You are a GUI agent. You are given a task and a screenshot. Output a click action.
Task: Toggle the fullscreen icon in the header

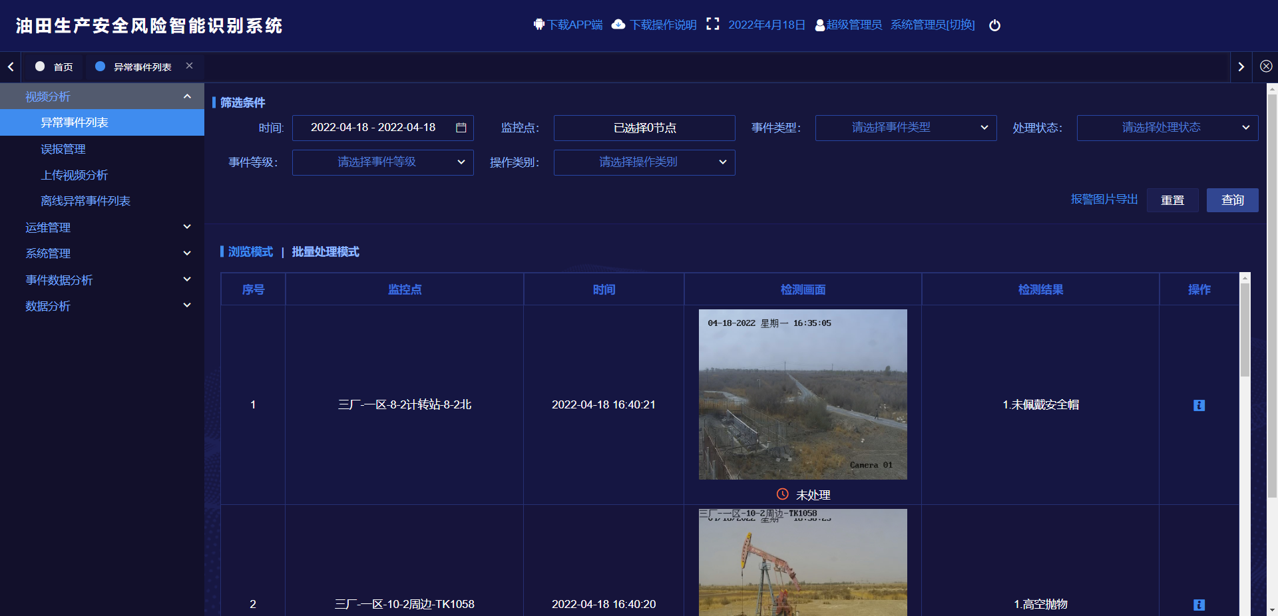coord(712,25)
